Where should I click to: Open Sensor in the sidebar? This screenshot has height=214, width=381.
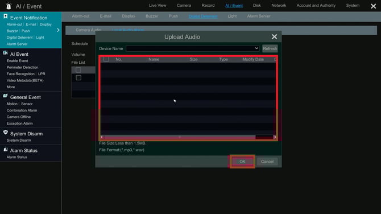click(x=27, y=104)
